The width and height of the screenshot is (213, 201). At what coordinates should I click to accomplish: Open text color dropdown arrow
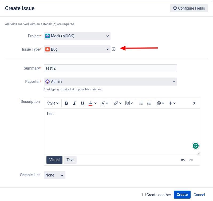click(x=96, y=103)
